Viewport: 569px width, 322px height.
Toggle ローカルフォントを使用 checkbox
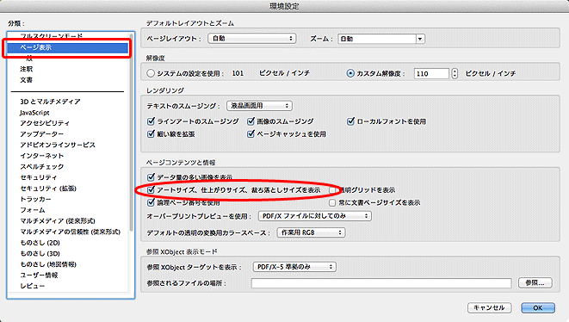[350, 121]
